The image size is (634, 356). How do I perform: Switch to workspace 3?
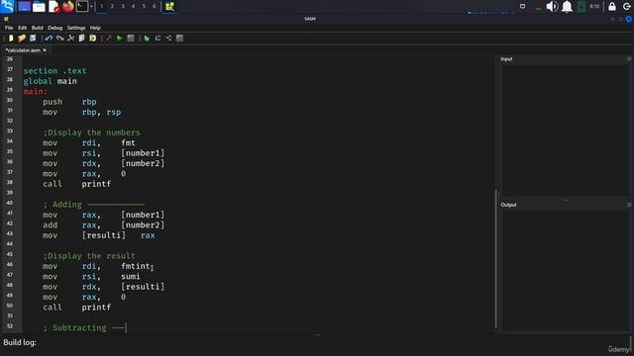coord(123,6)
